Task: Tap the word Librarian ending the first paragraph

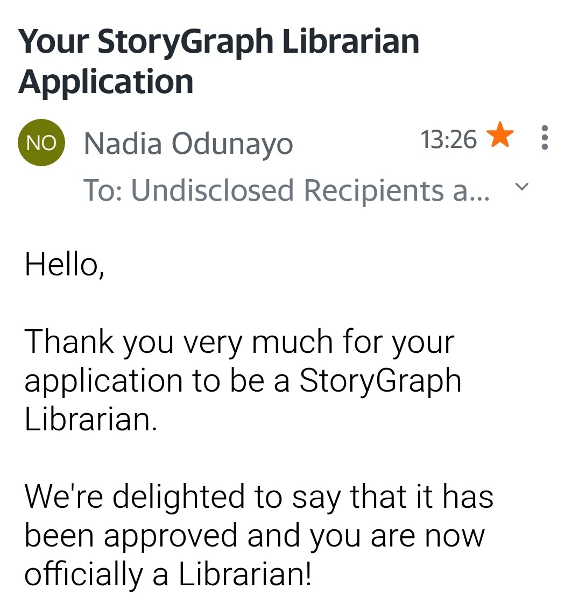Action: [90, 420]
